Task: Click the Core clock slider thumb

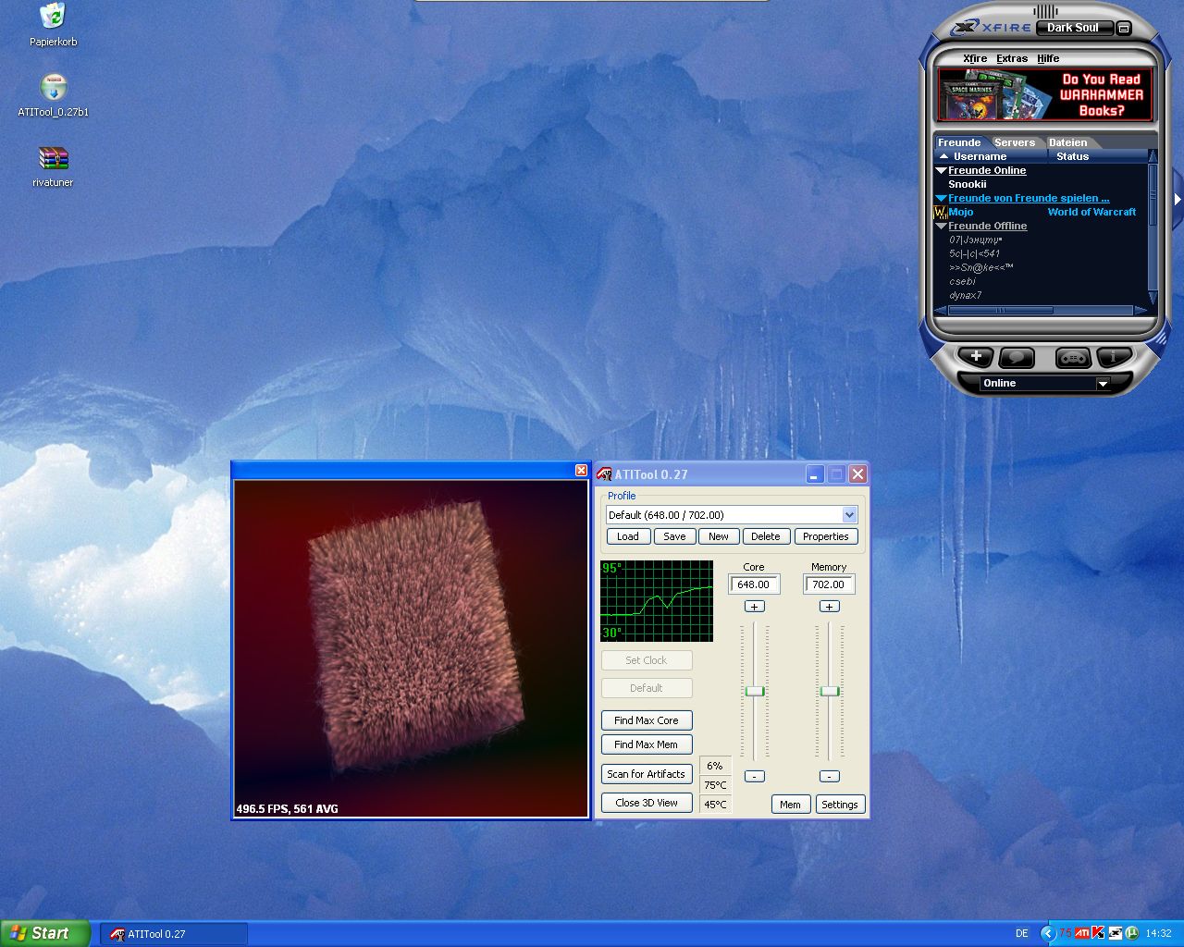Action: coord(755,692)
